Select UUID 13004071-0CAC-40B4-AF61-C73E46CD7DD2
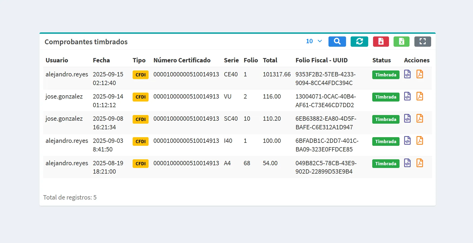This screenshot has height=243, width=473. click(x=326, y=101)
